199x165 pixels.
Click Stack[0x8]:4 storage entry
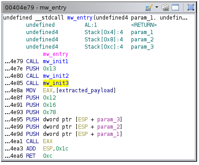pyautogui.click(x=104, y=40)
